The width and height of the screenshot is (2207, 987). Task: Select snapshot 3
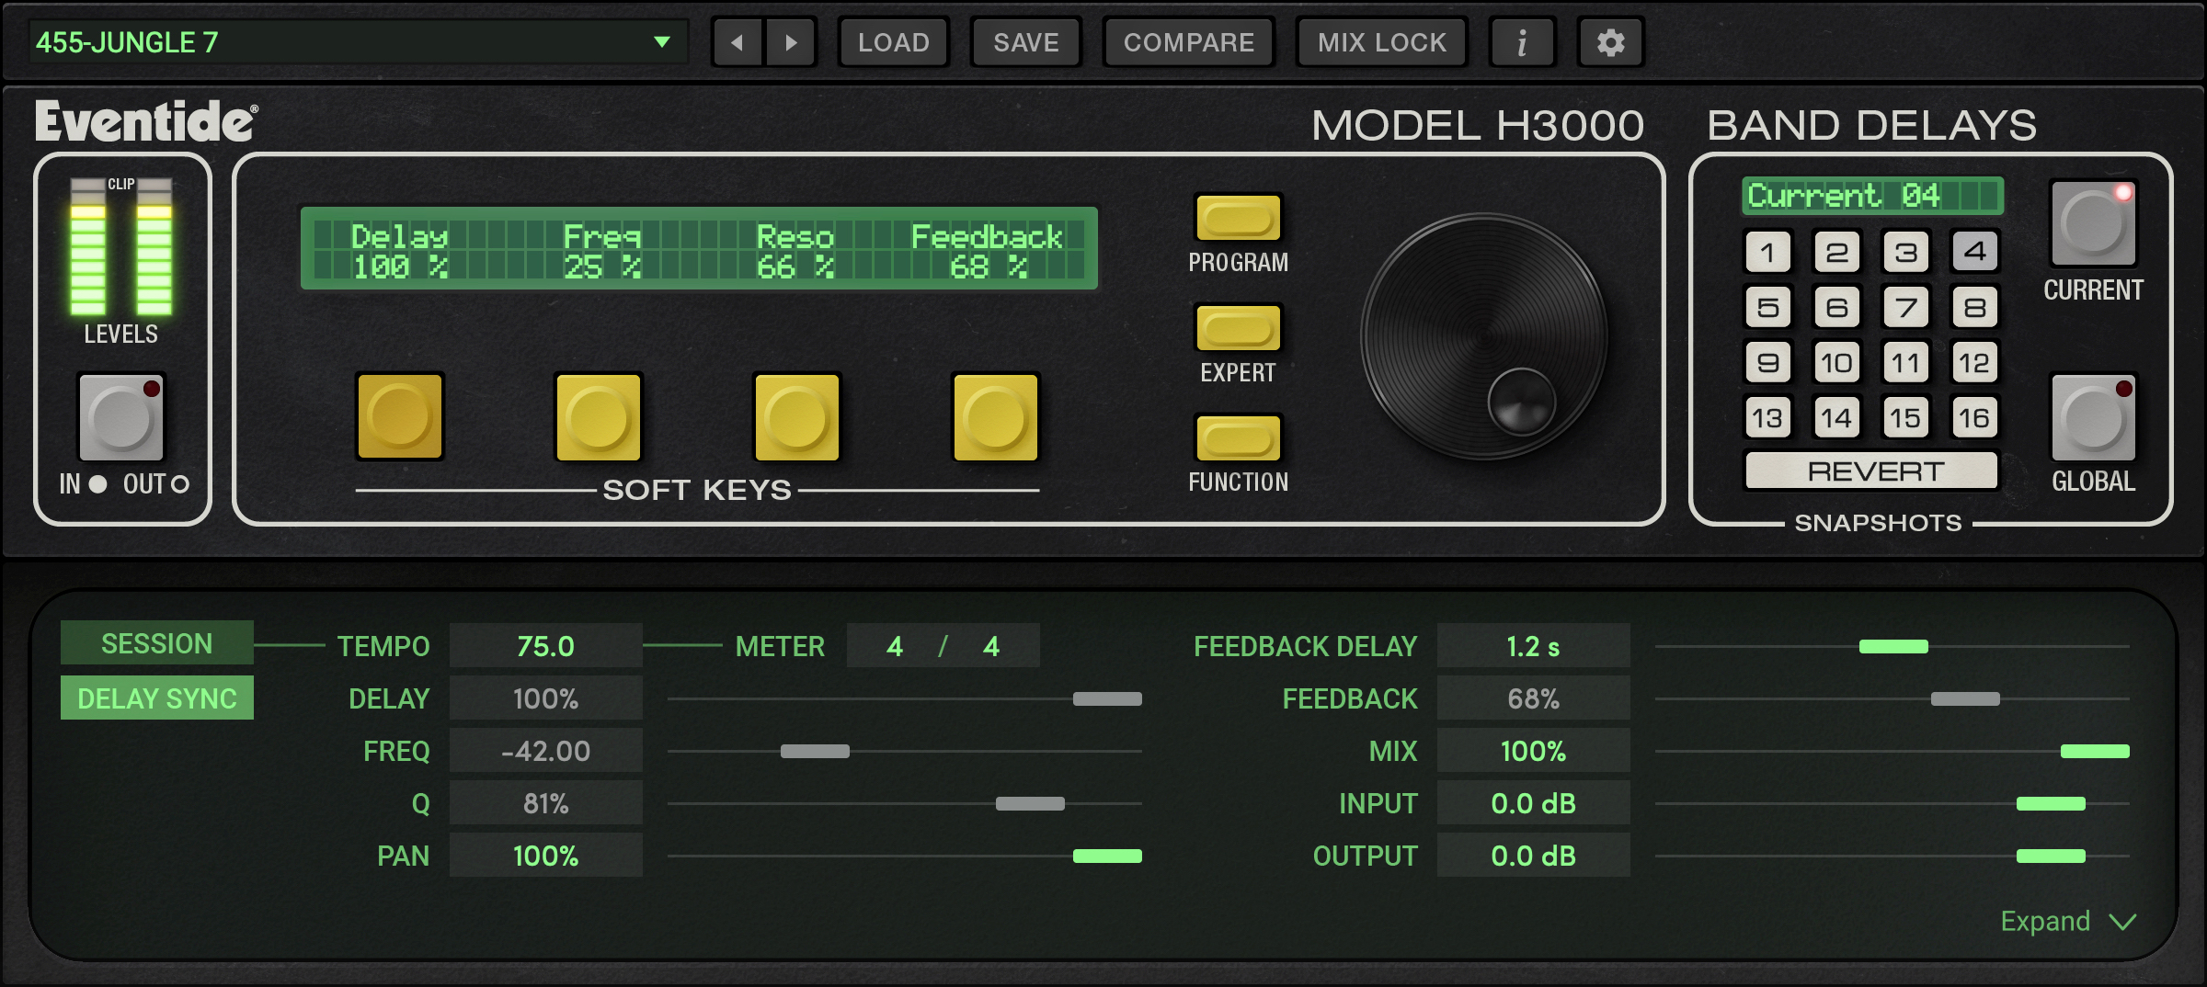pyautogui.click(x=1905, y=252)
